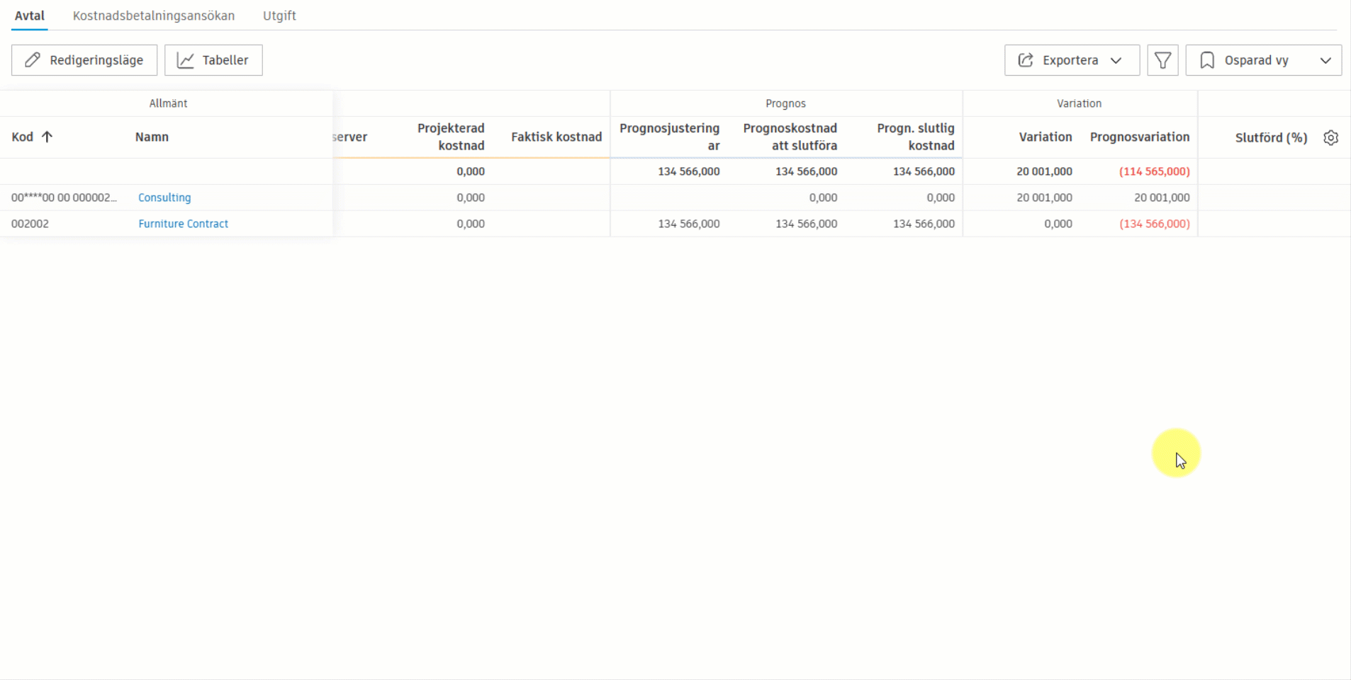Select the Avtal tab
The image size is (1351, 680).
click(30, 16)
